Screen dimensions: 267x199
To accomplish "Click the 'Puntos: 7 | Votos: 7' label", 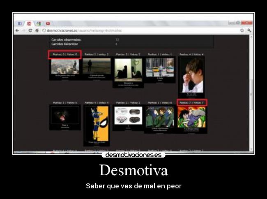I will [191, 103].
